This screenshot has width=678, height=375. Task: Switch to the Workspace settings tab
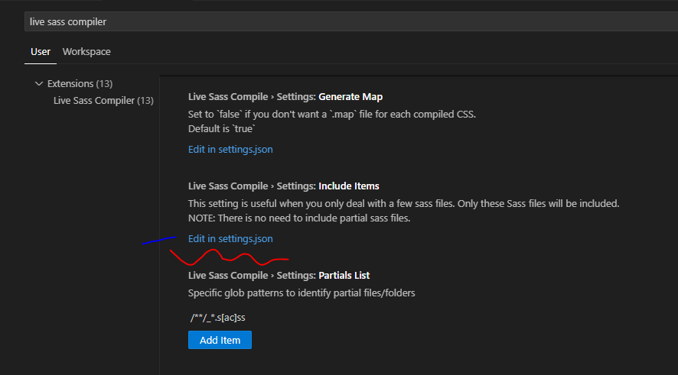pyautogui.click(x=86, y=52)
